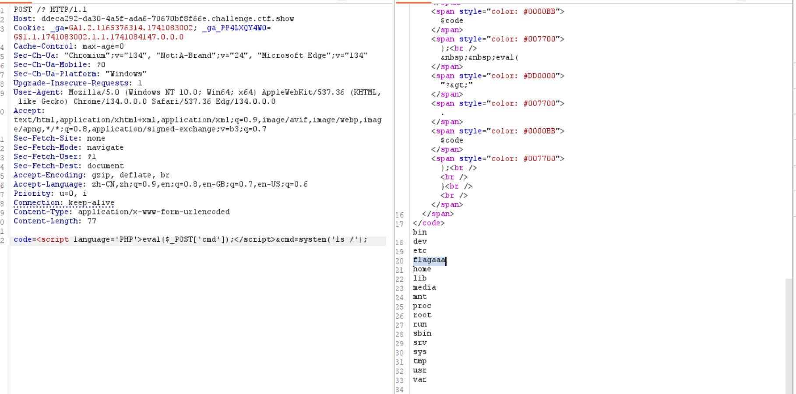
Task: Select the Upgrade-Insecure-Requests header
Action: tap(78, 83)
